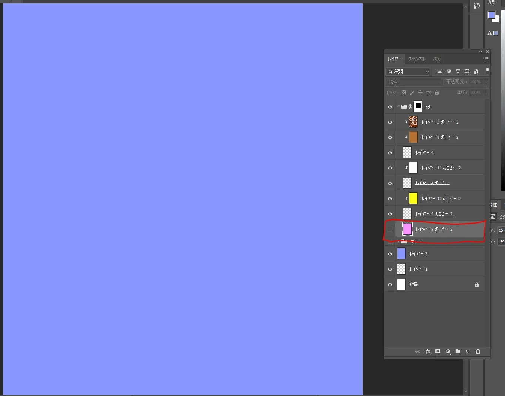This screenshot has width=505, height=396.
Task: Create a new fill or adjustment layer
Action: (x=448, y=352)
